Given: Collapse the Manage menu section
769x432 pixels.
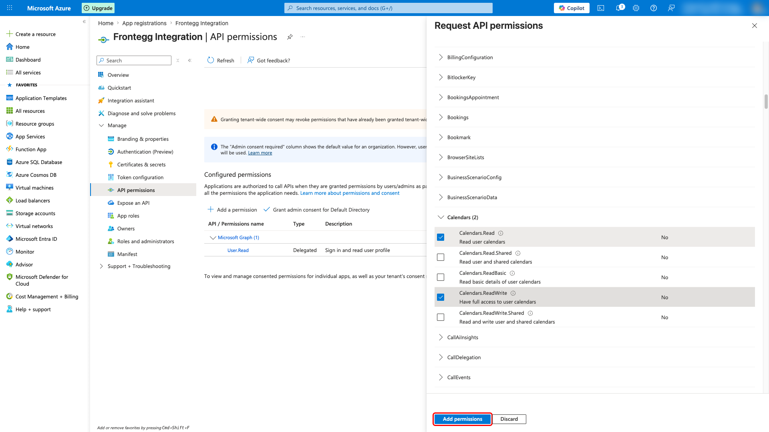Looking at the screenshot, I should (101, 125).
